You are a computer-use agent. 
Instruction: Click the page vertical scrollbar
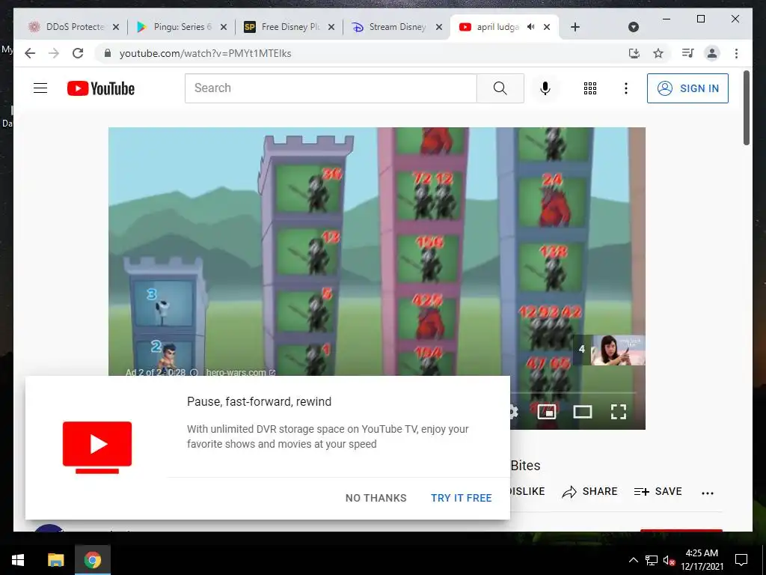click(746, 108)
